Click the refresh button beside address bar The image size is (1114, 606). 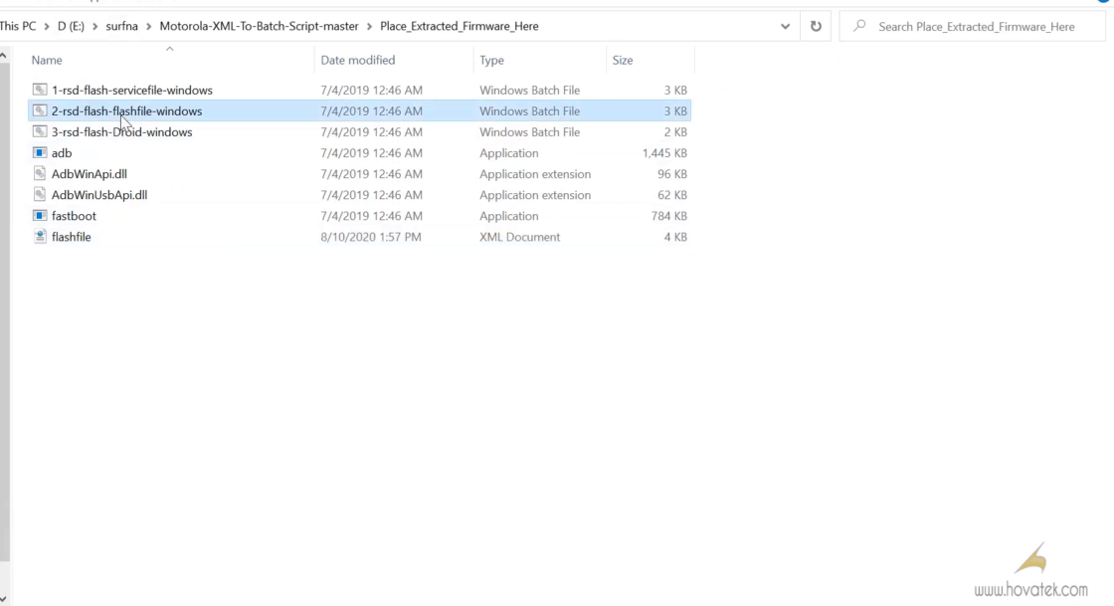click(816, 27)
